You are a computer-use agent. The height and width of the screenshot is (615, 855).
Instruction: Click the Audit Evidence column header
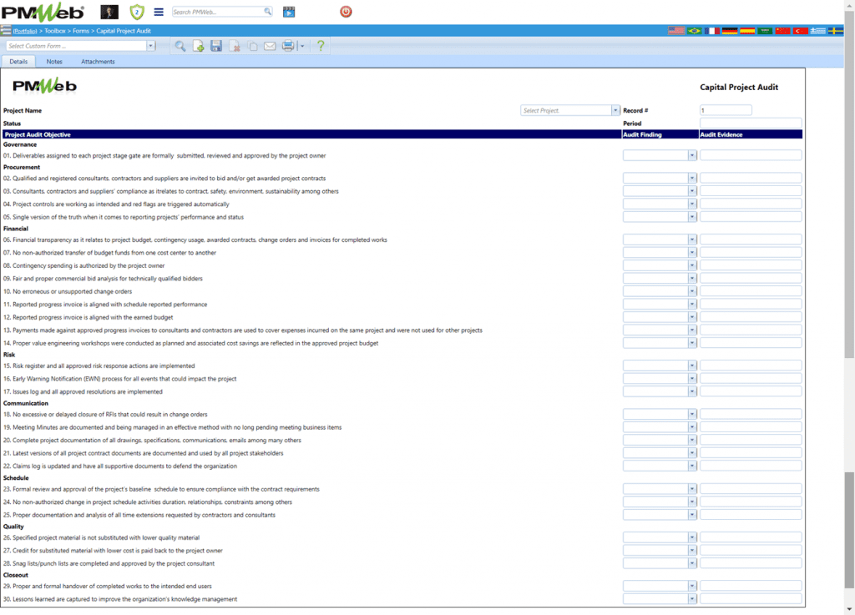click(751, 134)
